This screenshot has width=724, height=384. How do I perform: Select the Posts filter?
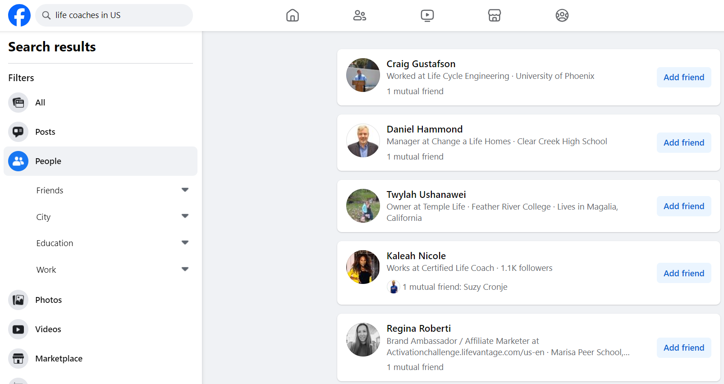[45, 132]
